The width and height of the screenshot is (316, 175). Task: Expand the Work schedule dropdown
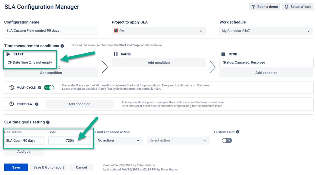[x=309, y=30]
